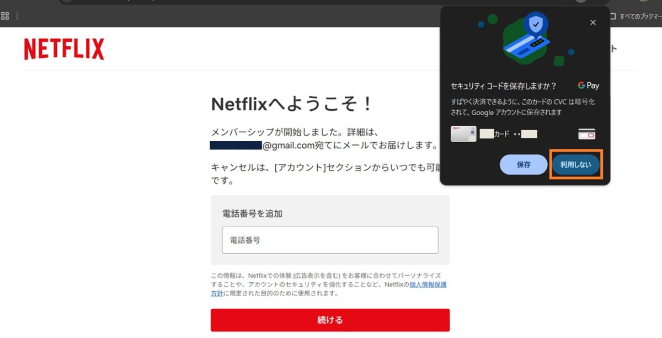Click the G Pay logo in the dialog
662x338 pixels.
588,85
